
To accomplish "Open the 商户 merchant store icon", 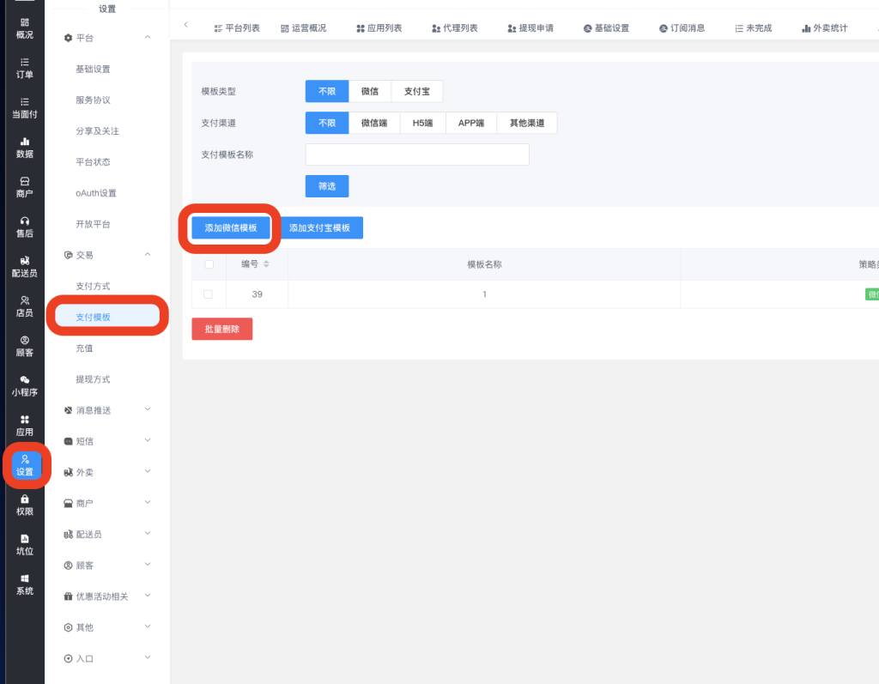I will click(x=25, y=181).
